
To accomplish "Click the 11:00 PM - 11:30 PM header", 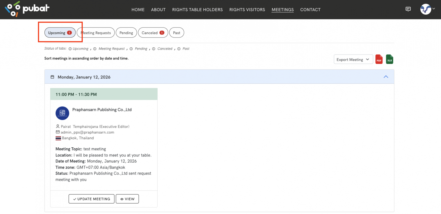I will (104, 94).
